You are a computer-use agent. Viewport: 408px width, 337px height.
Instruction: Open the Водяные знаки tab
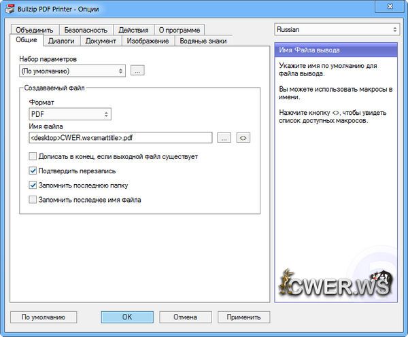point(203,41)
